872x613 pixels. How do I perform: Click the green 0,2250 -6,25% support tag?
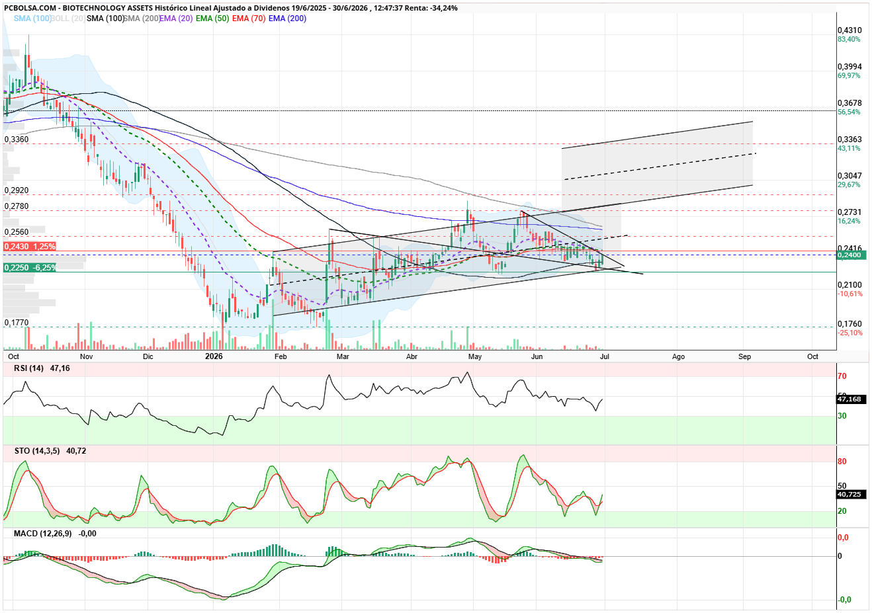pos(30,268)
